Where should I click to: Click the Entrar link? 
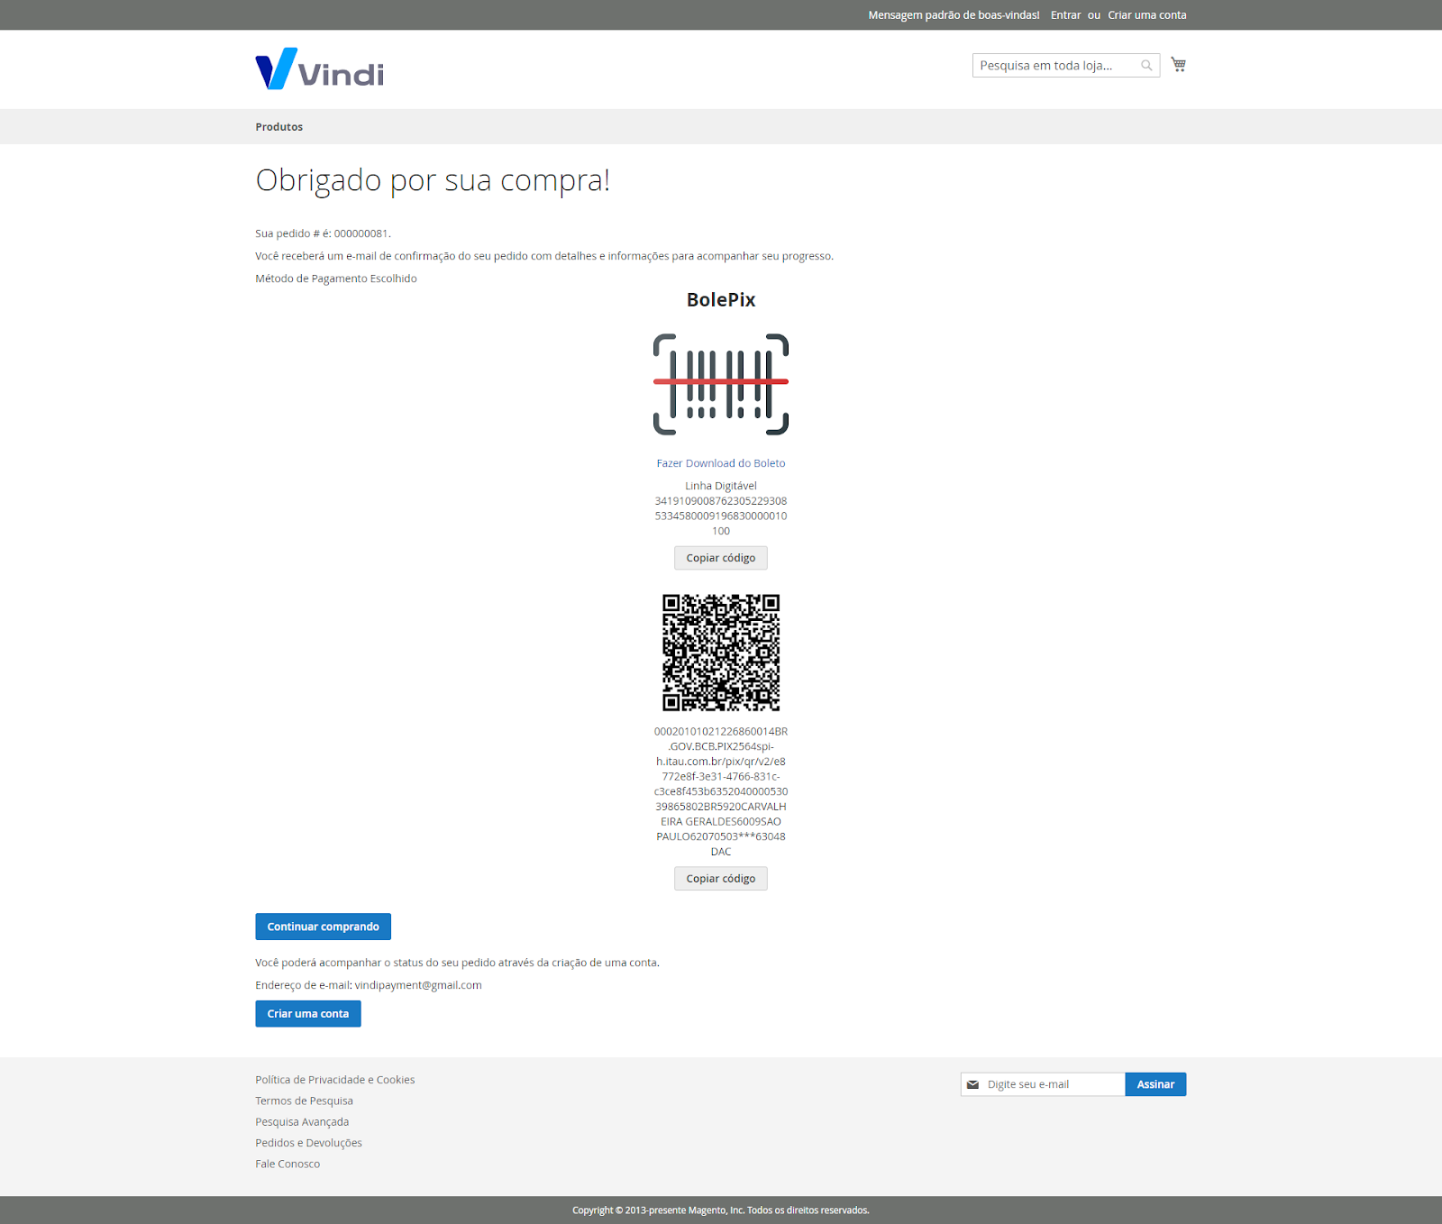click(1065, 15)
